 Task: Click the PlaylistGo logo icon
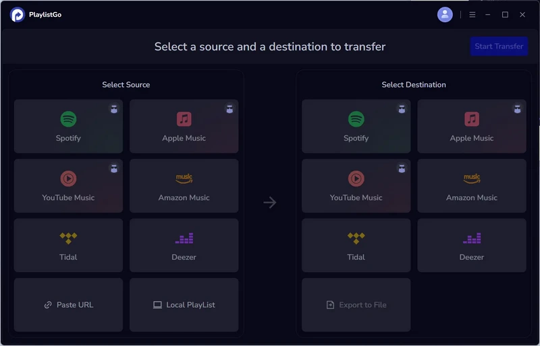pos(18,14)
